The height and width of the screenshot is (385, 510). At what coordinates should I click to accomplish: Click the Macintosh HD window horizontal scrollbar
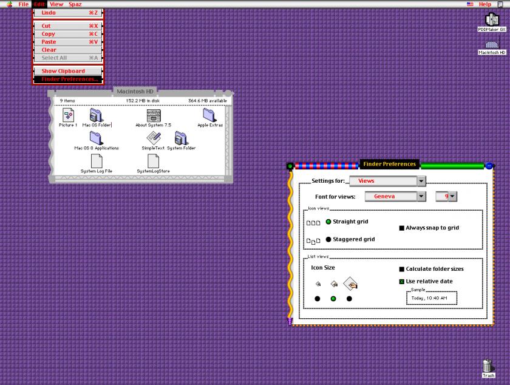140,179
